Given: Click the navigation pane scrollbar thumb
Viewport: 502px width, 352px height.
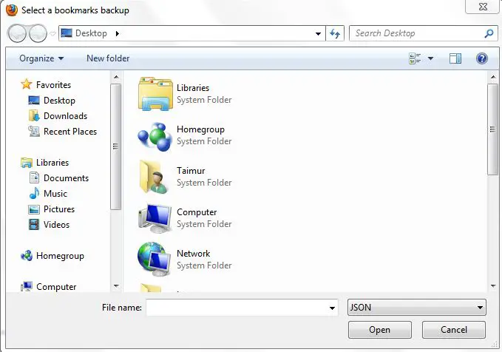Looking at the screenshot, I should [115, 146].
